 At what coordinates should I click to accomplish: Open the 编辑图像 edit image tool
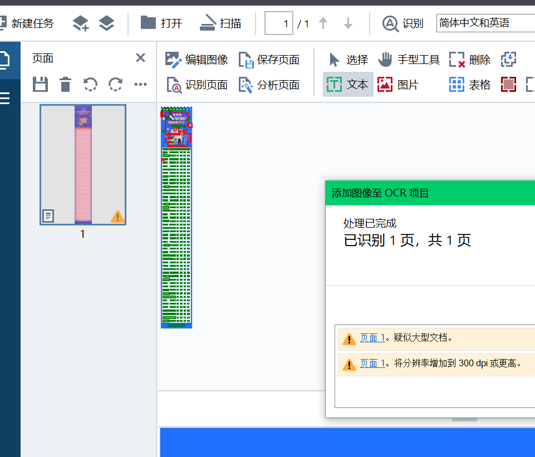197,60
